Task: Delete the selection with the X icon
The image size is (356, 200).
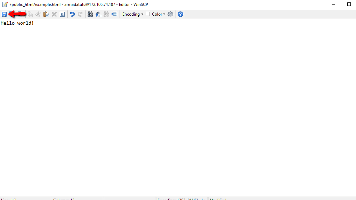Action: point(54,14)
